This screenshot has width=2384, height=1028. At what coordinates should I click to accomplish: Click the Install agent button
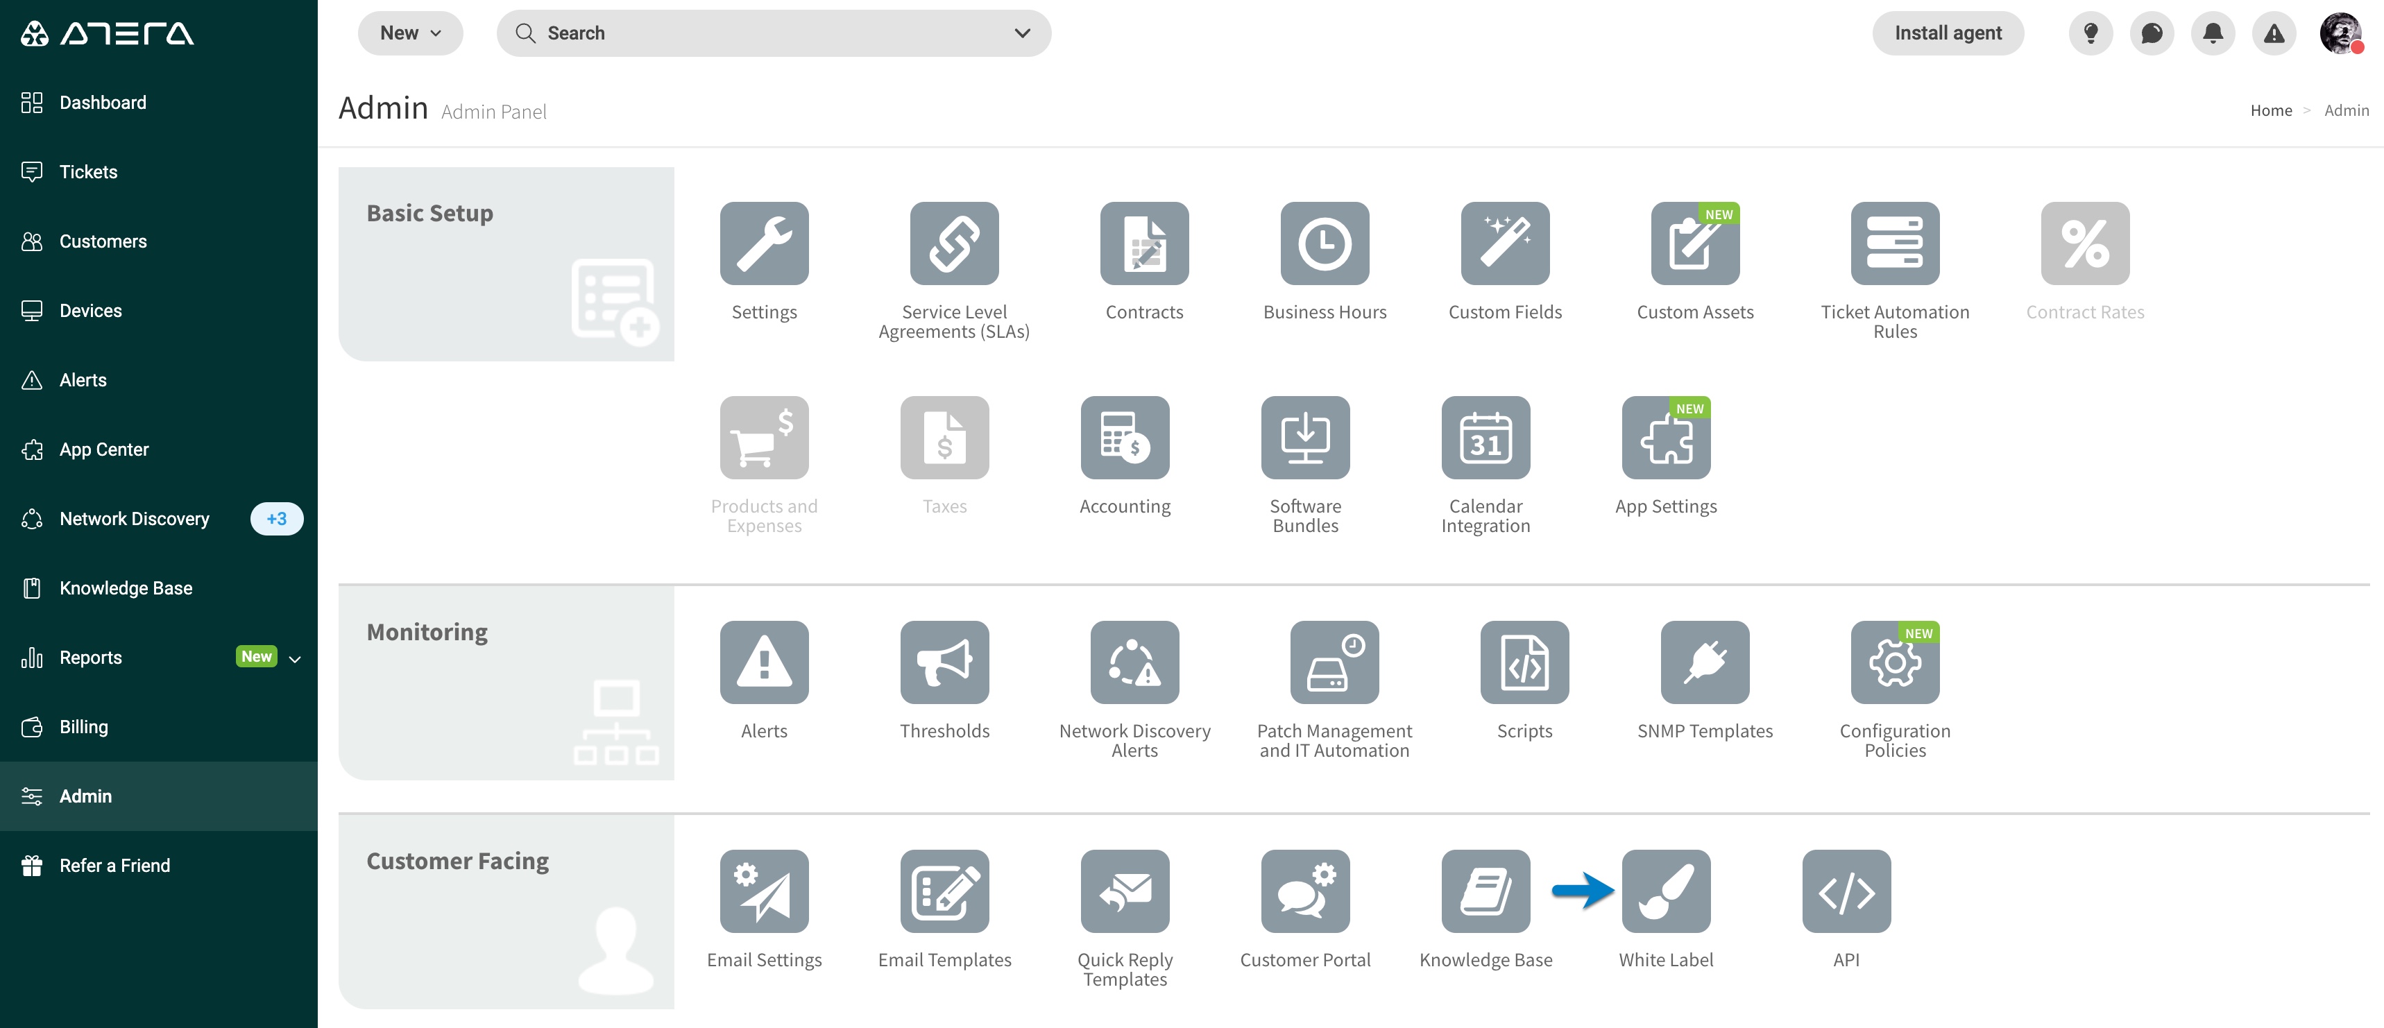(1947, 33)
